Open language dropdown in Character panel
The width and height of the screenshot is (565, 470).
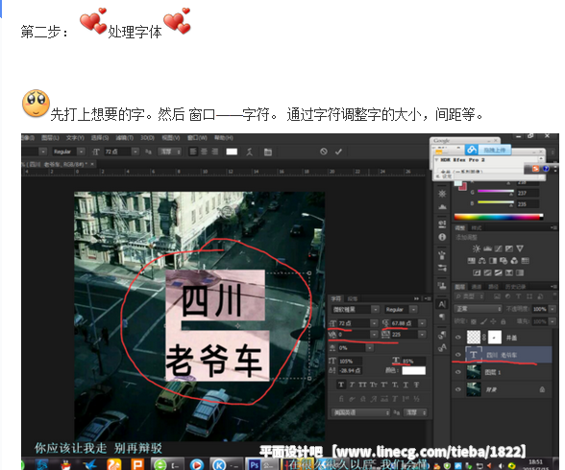[x=360, y=412]
